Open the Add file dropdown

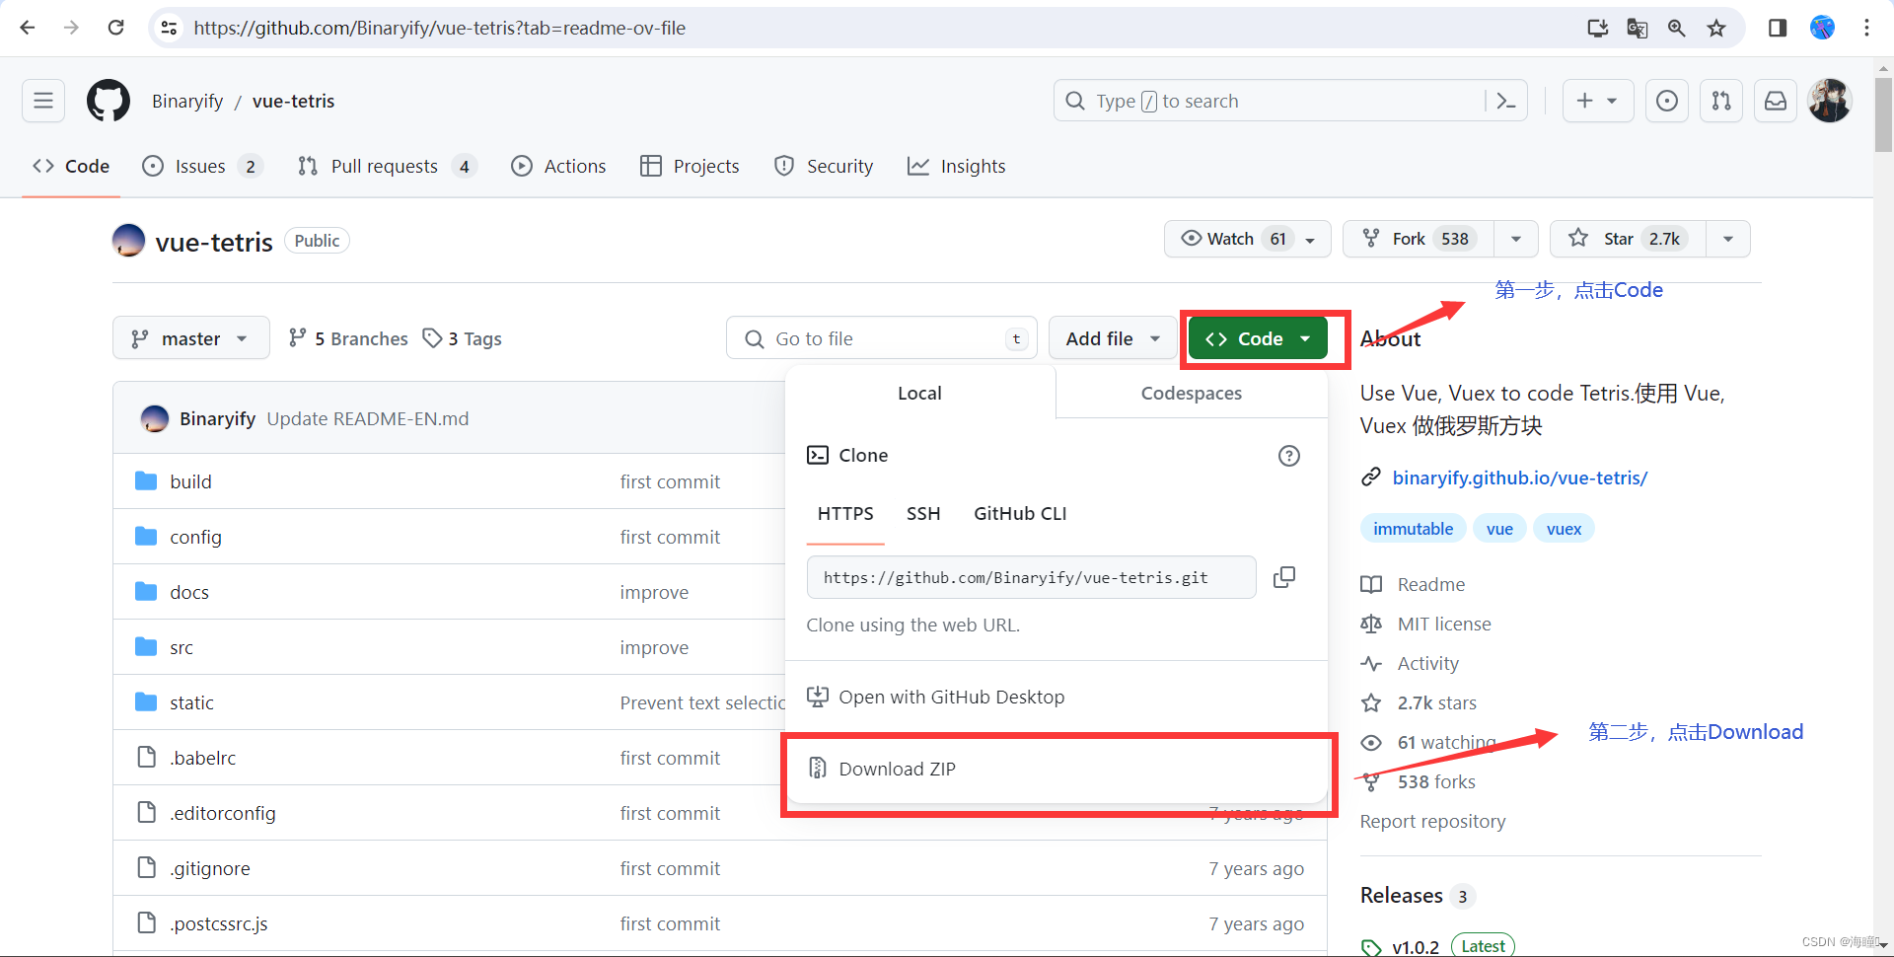[x=1113, y=338]
